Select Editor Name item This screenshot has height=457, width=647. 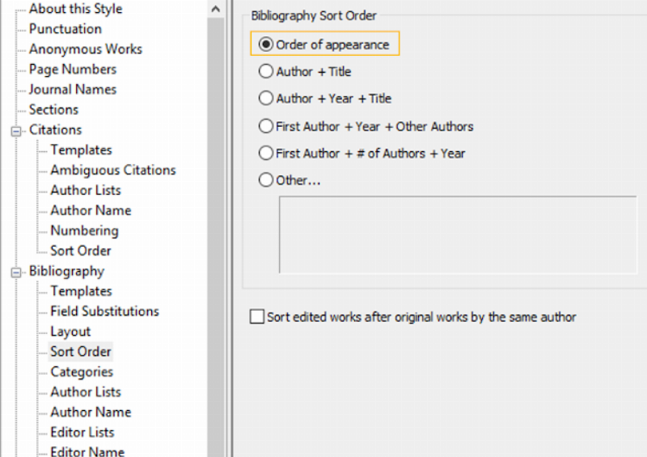(x=87, y=451)
